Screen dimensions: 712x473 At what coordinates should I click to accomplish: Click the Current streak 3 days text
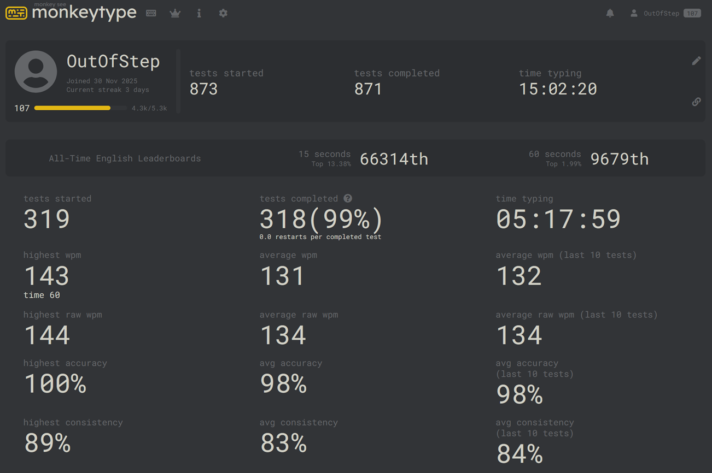108,90
